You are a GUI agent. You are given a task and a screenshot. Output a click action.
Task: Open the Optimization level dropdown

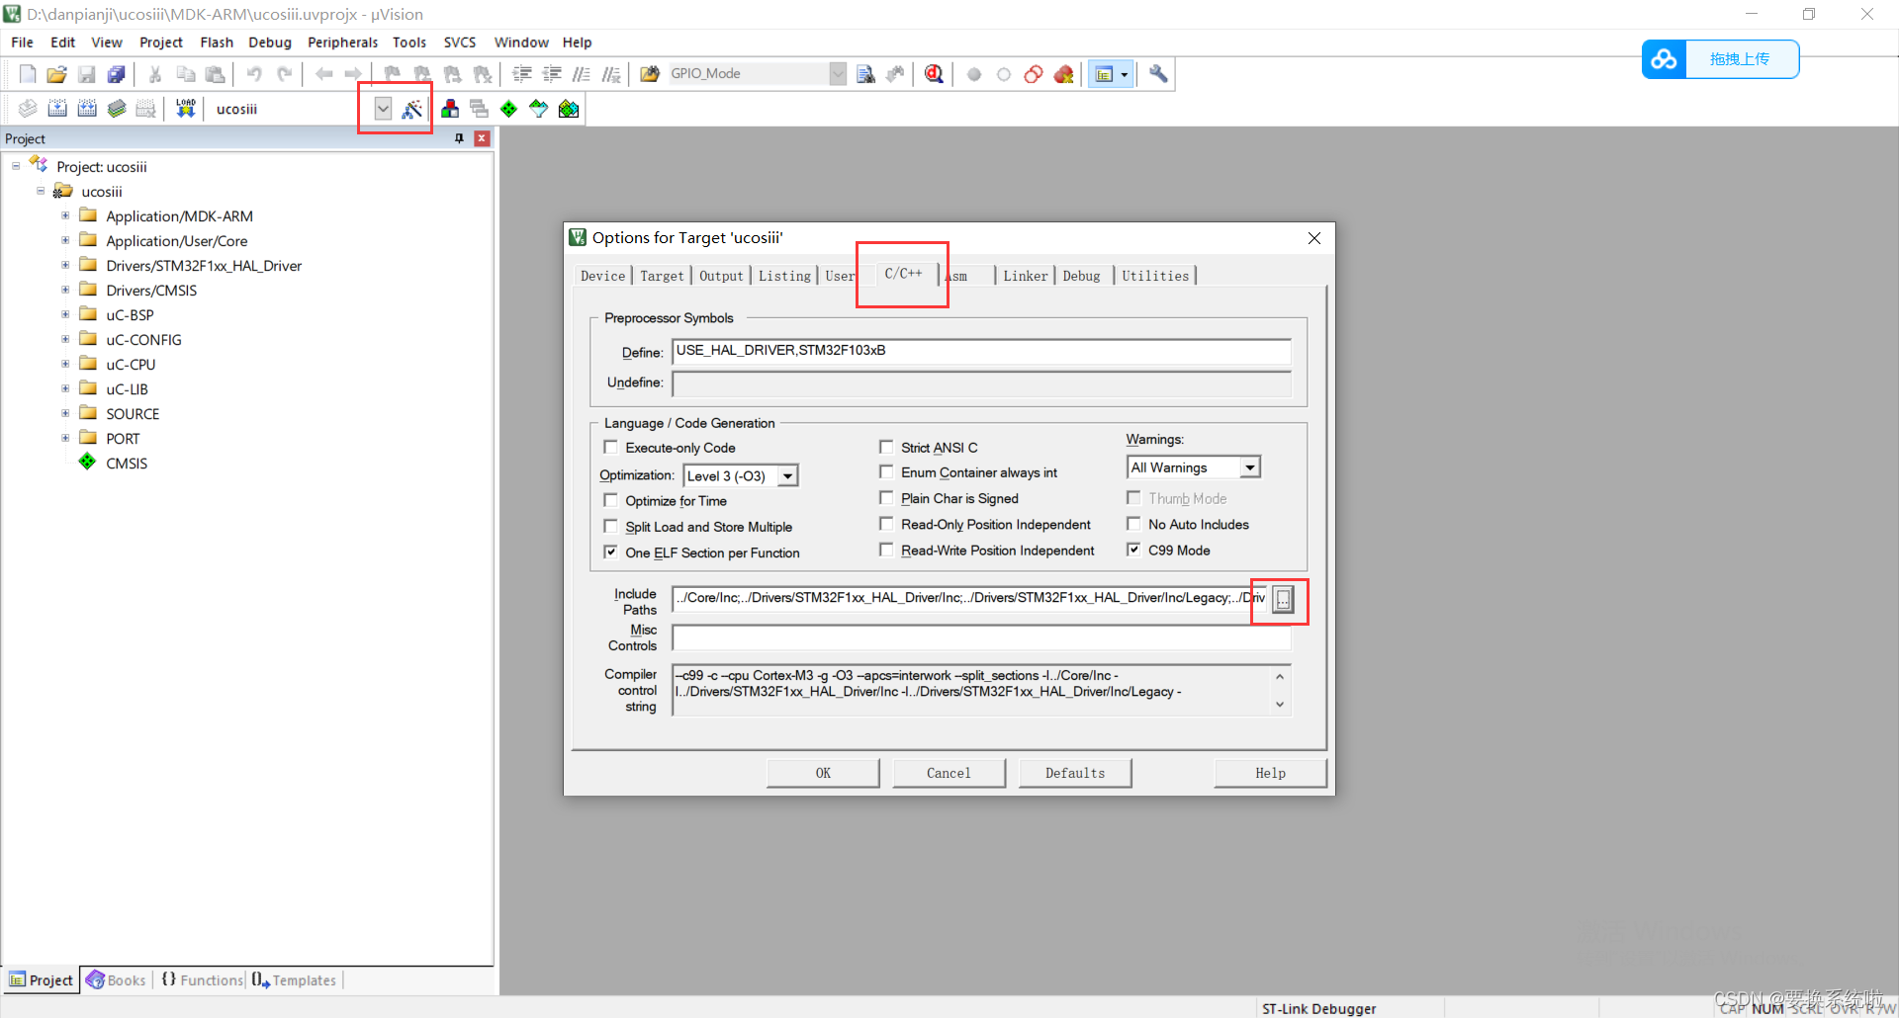788,475
